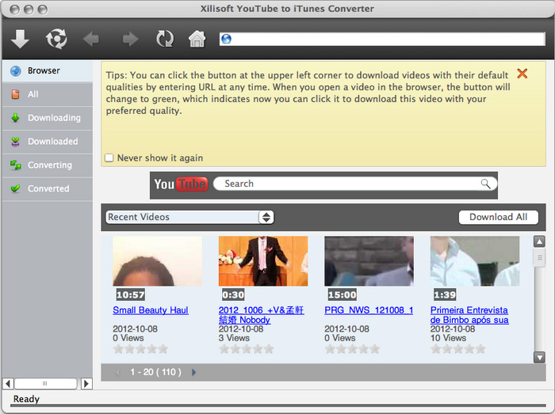The width and height of the screenshot is (555, 414).
Task: Click the search magnifier icon
Action: click(x=485, y=184)
